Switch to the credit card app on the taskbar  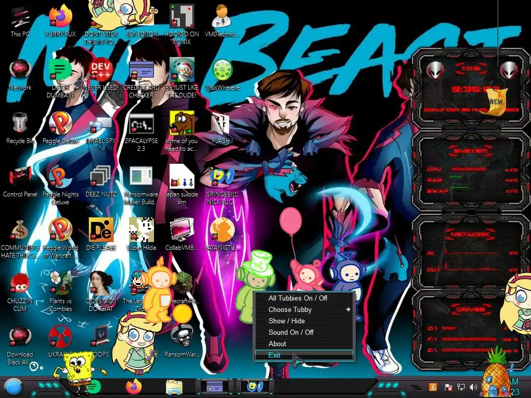click(x=214, y=387)
